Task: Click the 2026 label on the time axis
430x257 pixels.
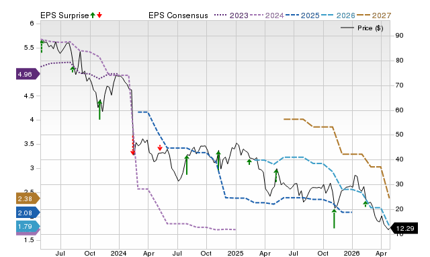Action: coord(352,253)
